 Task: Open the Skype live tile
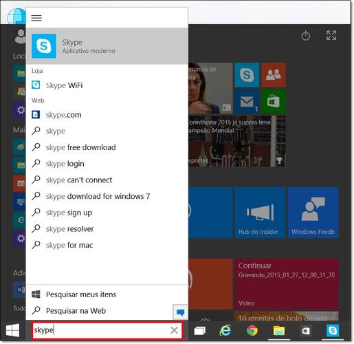[247, 75]
